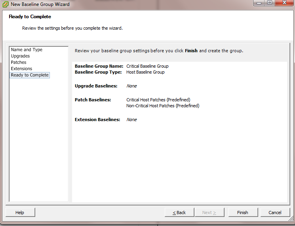The width and height of the screenshot is (295, 226).
Task: Go to the Name and Type step
Action: [x=27, y=49]
